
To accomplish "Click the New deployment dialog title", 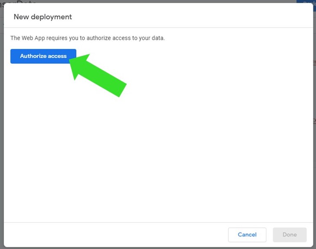I will pos(43,17).
